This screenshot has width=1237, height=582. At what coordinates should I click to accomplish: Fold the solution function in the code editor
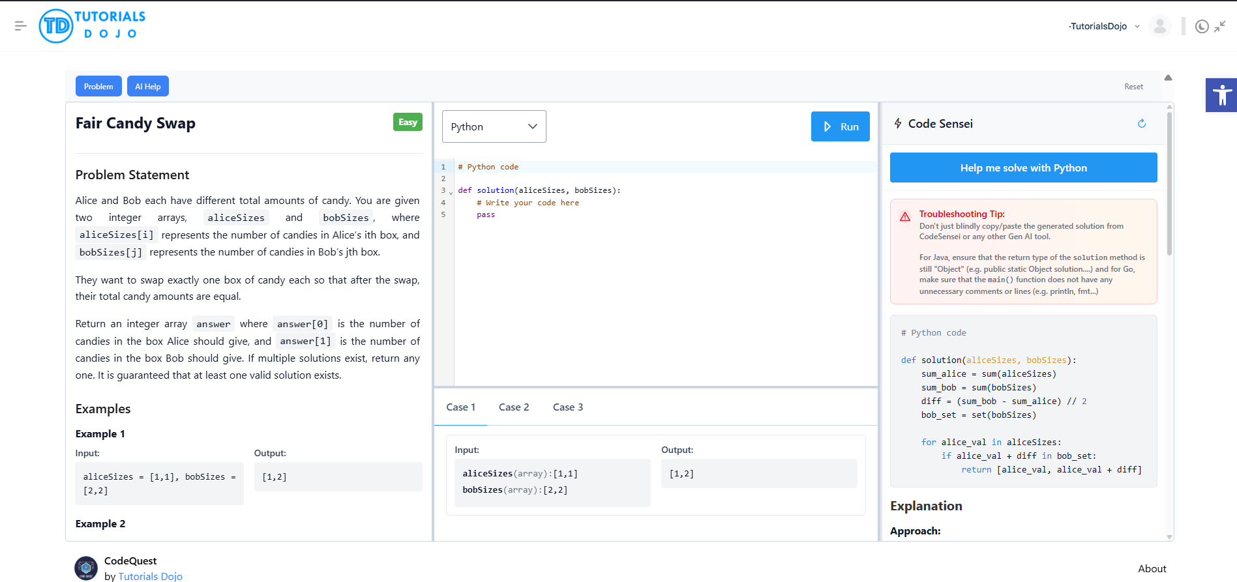(x=451, y=193)
